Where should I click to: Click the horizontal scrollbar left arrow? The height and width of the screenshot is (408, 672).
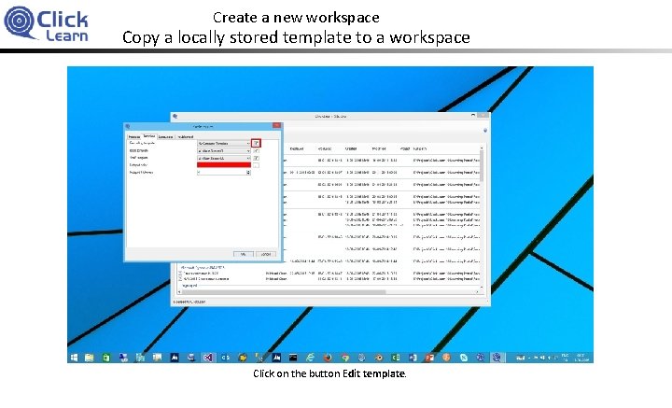point(179,292)
